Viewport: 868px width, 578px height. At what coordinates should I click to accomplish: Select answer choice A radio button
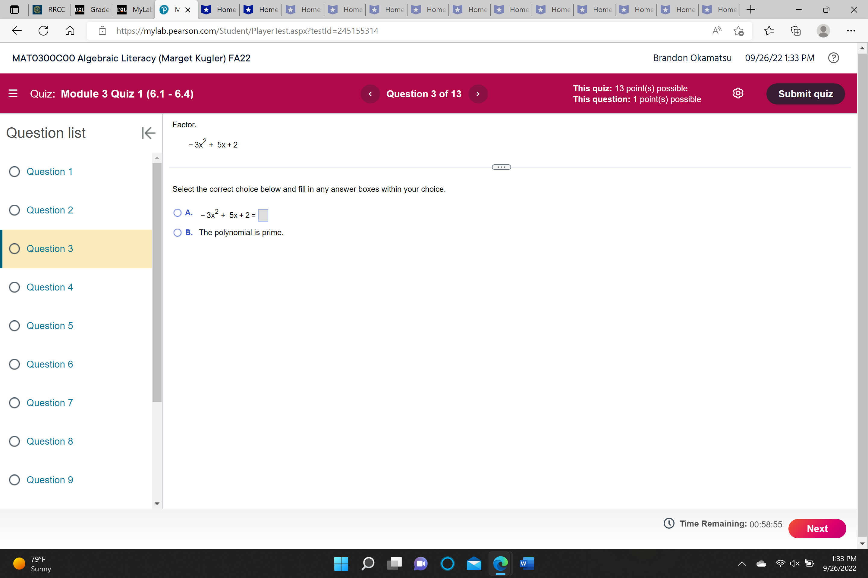178,213
